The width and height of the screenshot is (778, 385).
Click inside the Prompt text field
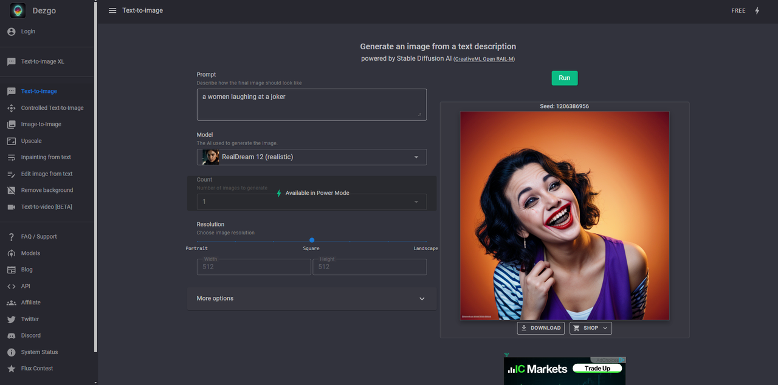pyautogui.click(x=311, y=104)
